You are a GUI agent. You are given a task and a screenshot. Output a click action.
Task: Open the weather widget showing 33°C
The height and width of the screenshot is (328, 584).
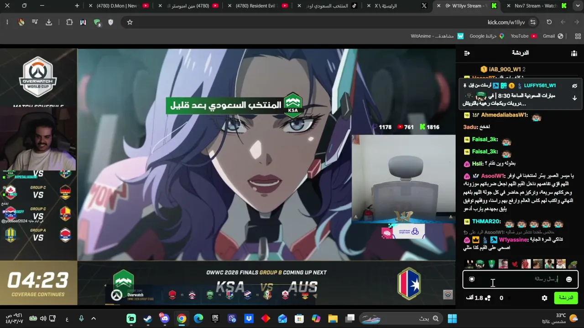566,318
